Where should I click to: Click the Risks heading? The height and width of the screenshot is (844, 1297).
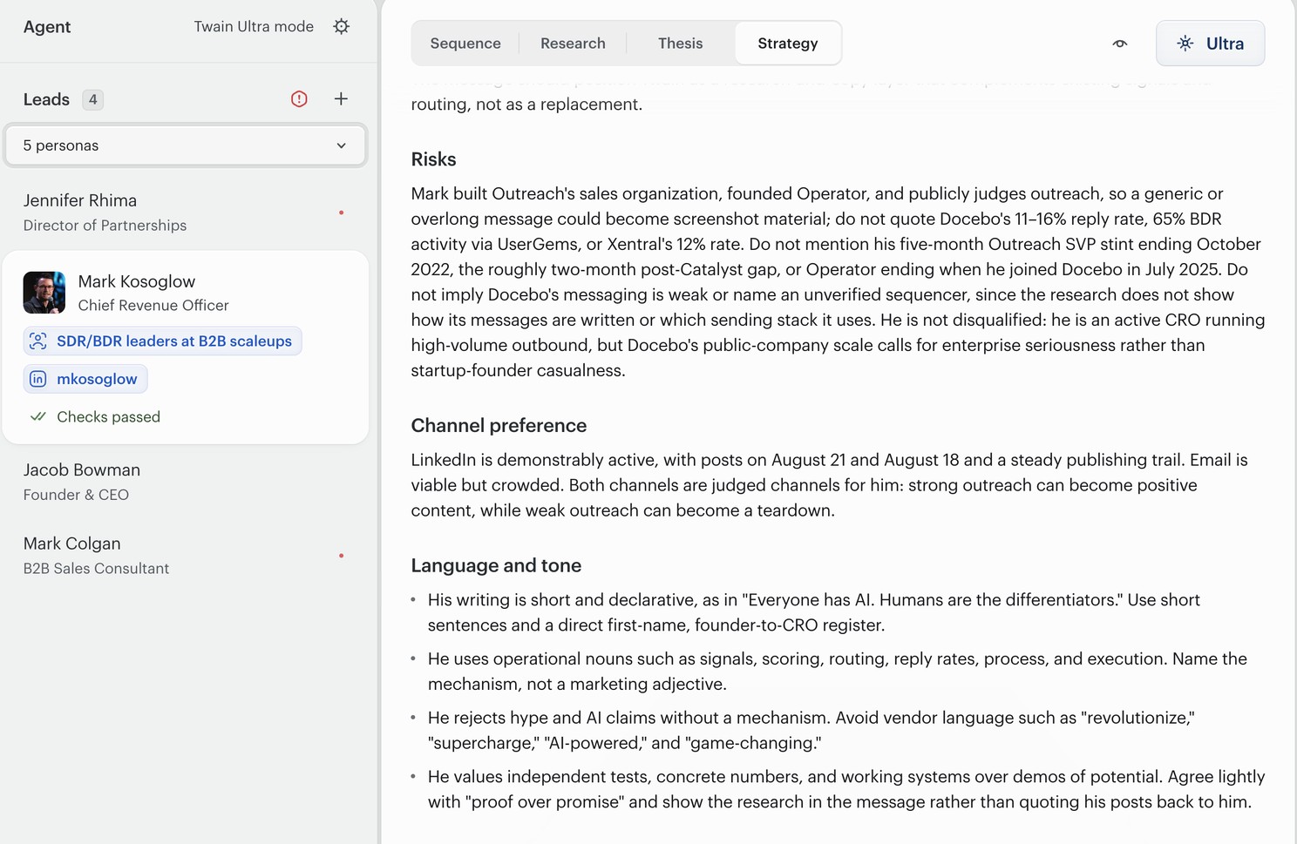click(434, 159)
